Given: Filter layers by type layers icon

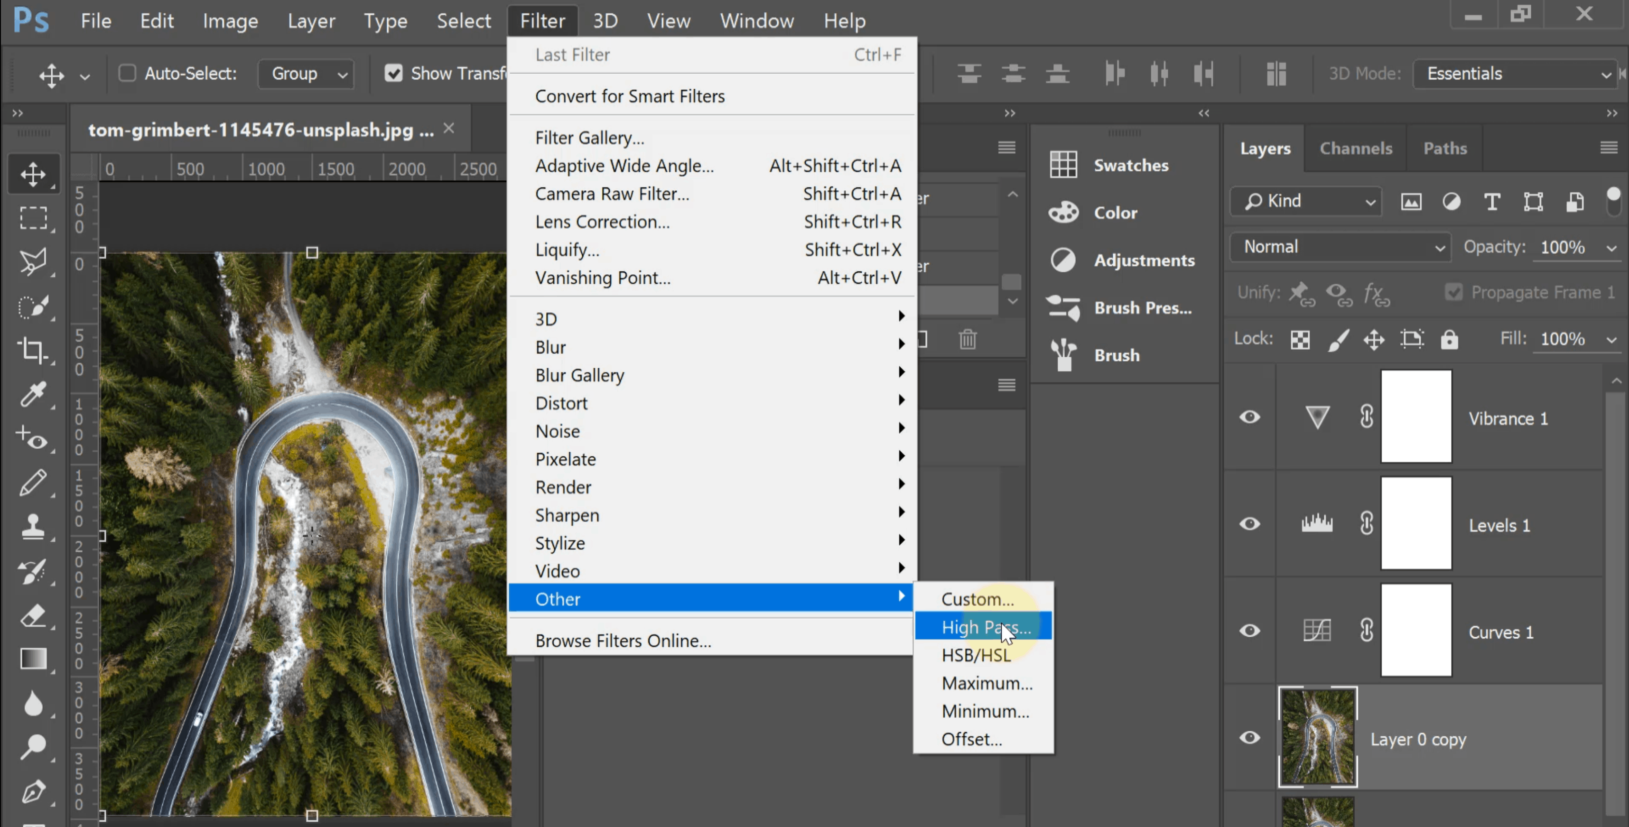Looking at the screenshot, I should pos(1492,202).
